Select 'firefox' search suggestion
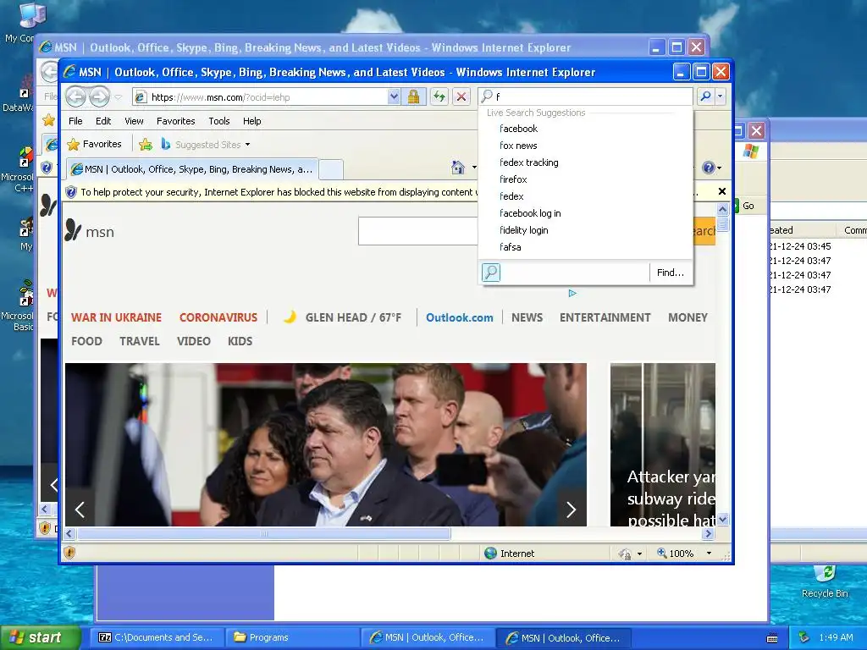Viewport: 867px width, 650px height. click(513, 179)
